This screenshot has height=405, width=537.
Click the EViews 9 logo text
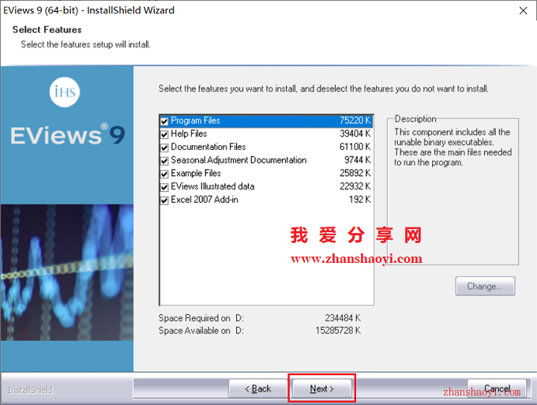click(x=67, y=135)
